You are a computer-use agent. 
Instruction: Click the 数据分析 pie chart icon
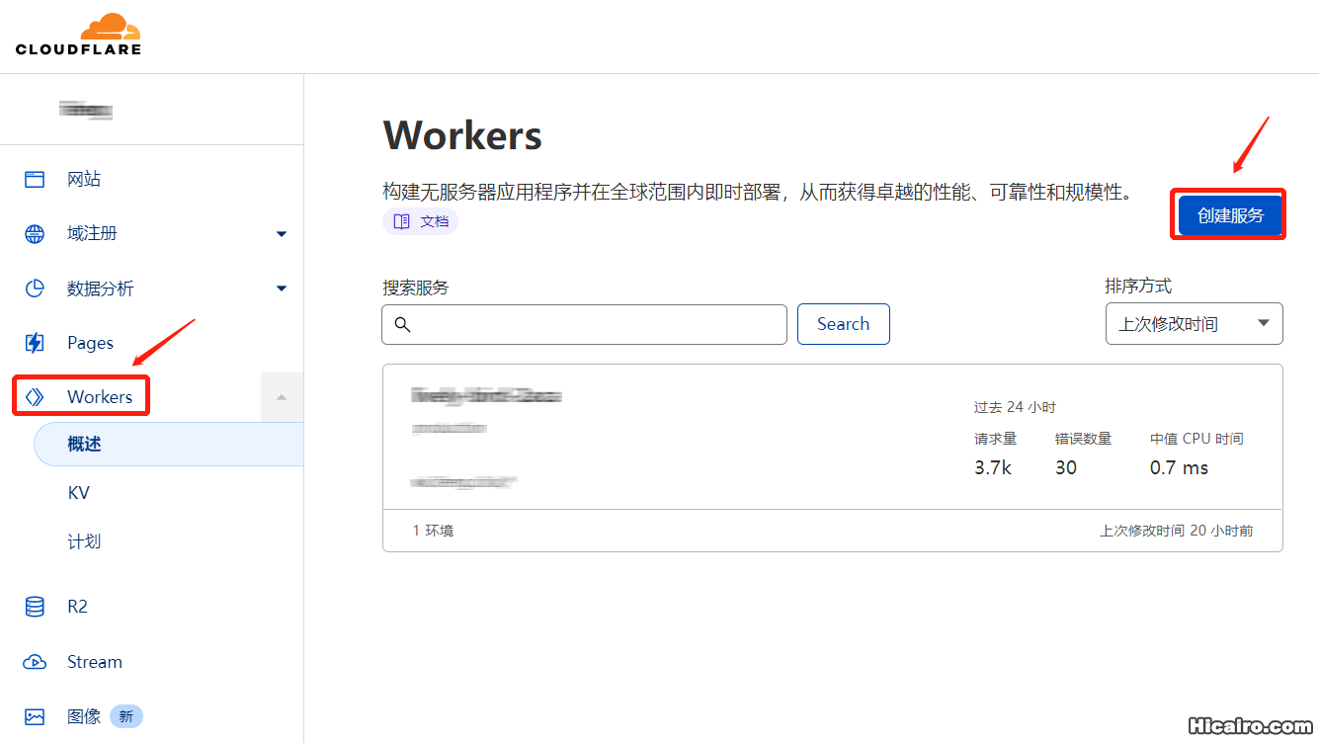pos(35,289)
